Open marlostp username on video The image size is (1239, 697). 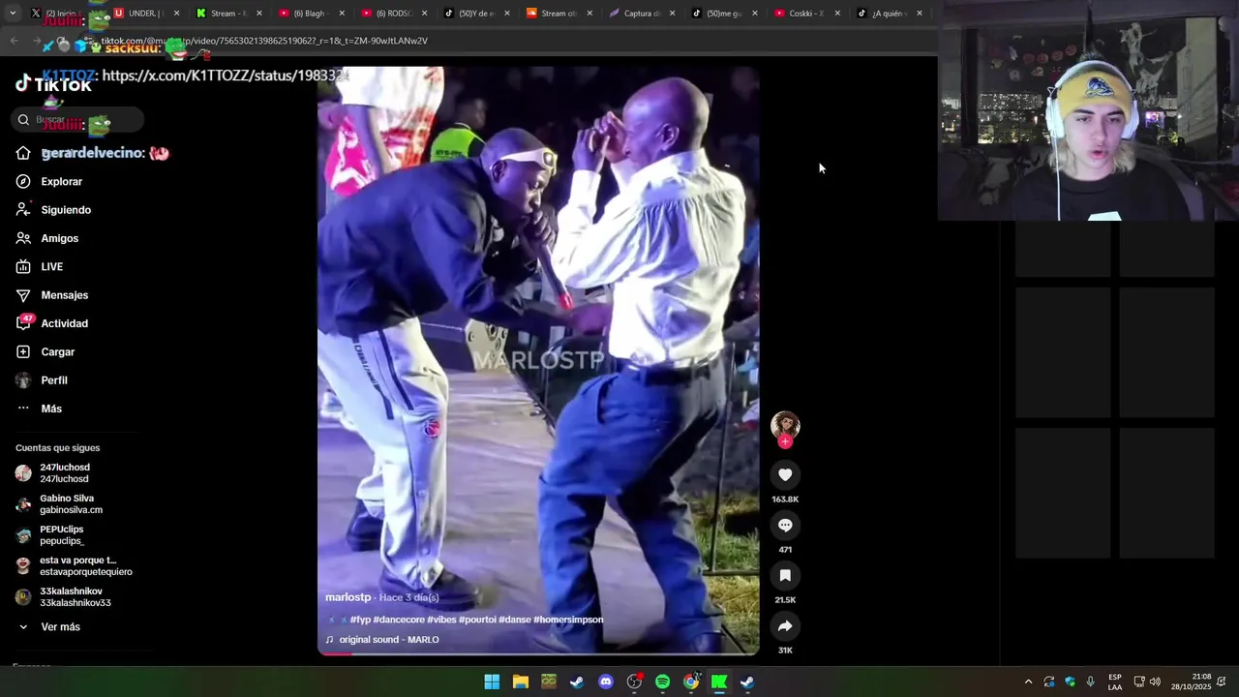pos(348,597)
